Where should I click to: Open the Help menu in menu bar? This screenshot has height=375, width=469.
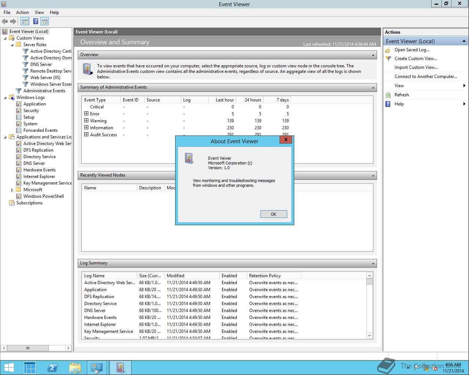[54, 12]
